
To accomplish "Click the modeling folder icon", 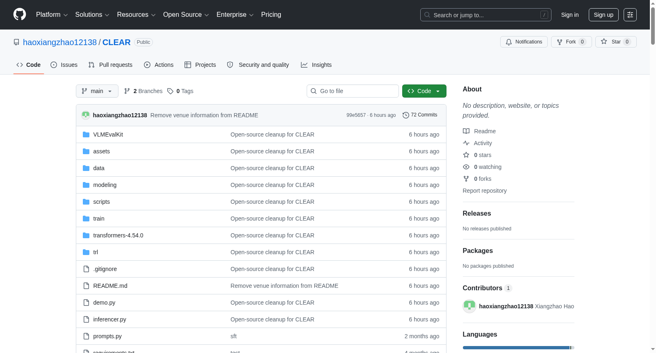I will (86, 185).
